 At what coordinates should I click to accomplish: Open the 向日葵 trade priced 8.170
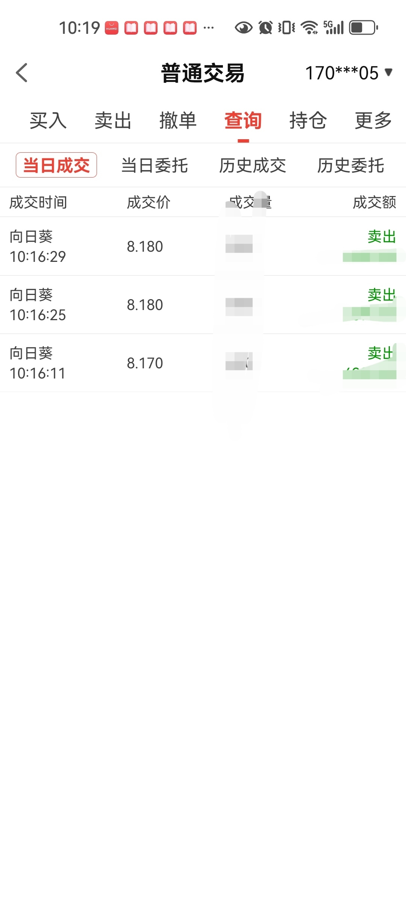[203, 363]
